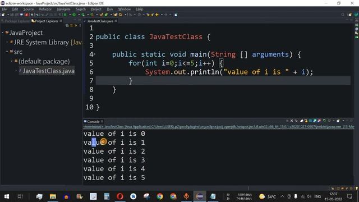The image size is (359, 202).
Task: Open the New file wizard icon
Action: coord(3,15)
